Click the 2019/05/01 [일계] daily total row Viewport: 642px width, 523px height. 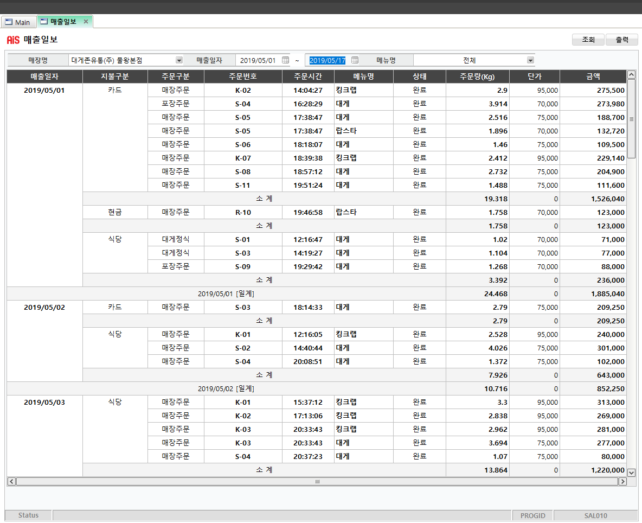coord(226,294)
